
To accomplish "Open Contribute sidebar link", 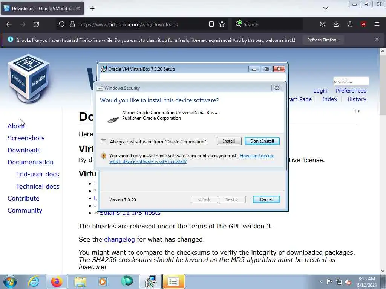I will [x=23, y=198].
